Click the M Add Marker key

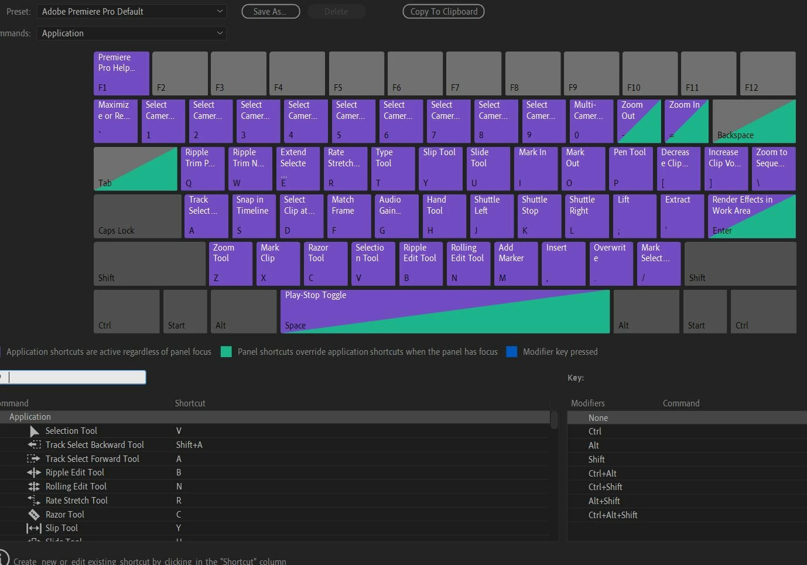click(x=516, y=263)
